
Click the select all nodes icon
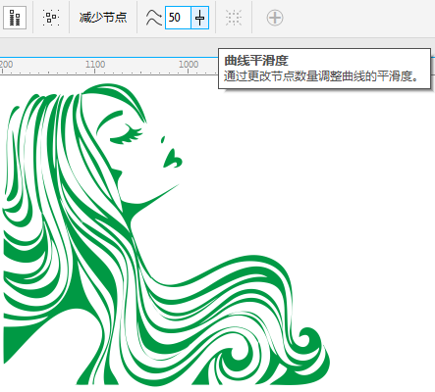tap(51, 18)
